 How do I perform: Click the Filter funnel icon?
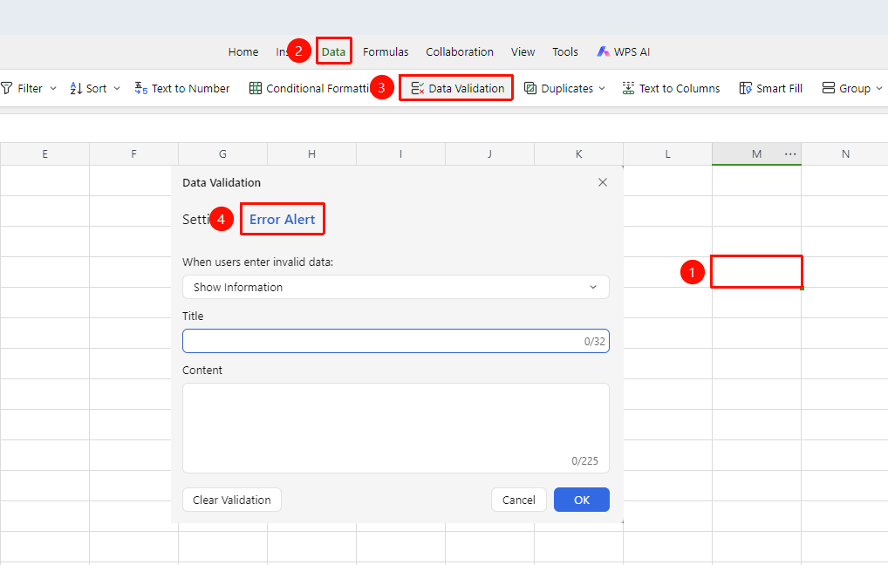tap(7, 88)
